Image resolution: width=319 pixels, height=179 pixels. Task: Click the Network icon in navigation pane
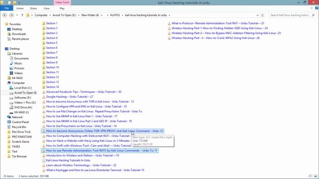(9, 117)
